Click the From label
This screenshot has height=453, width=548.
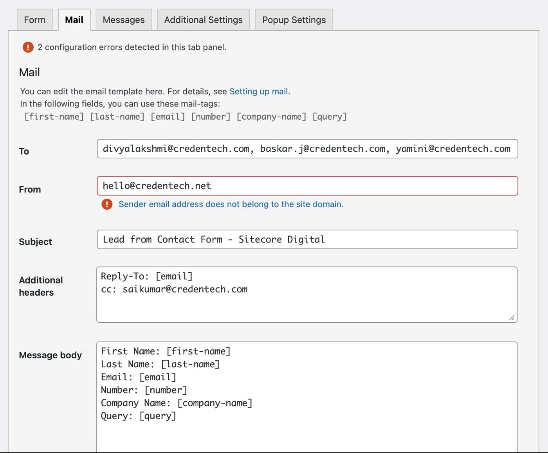(30, 189)
